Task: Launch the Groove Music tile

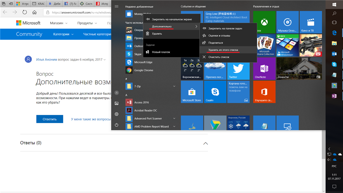Action: point(287,22)
